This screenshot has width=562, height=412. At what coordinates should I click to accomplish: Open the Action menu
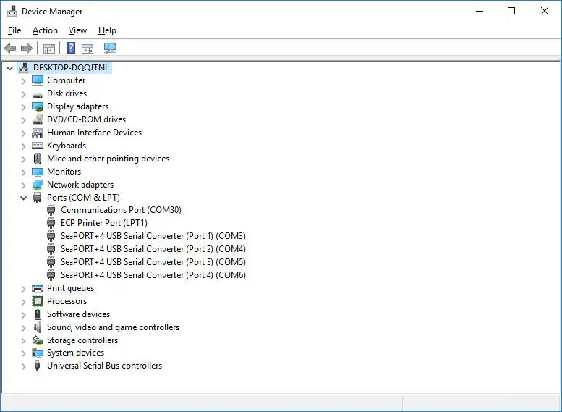[45, 30]
